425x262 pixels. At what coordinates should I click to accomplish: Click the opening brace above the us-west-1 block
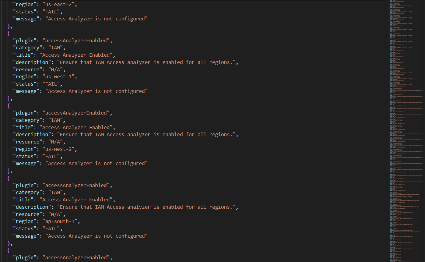9,33
